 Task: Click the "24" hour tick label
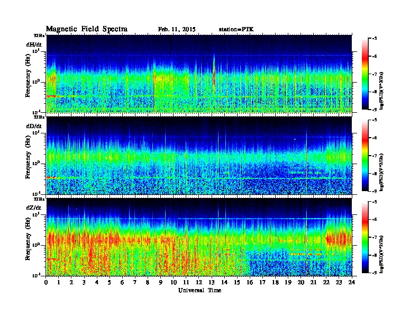coord(352,282)
